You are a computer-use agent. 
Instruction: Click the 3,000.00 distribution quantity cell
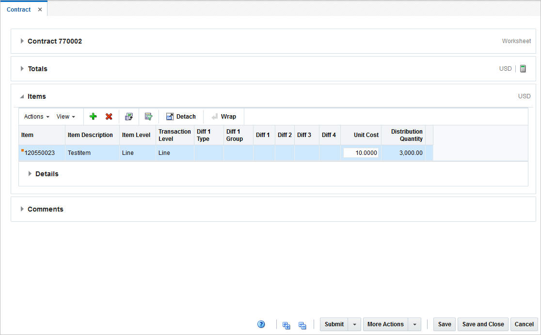coord(403,152)
